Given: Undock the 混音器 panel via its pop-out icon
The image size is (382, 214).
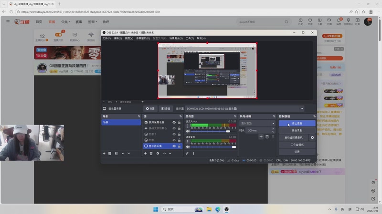Looking at the screenshot, I should [x=235, y=117].
